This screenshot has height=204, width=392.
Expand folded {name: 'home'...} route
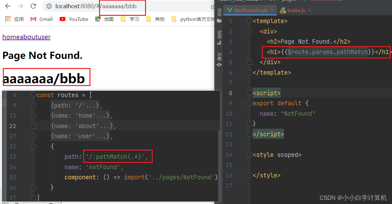[x=34, y=115]
